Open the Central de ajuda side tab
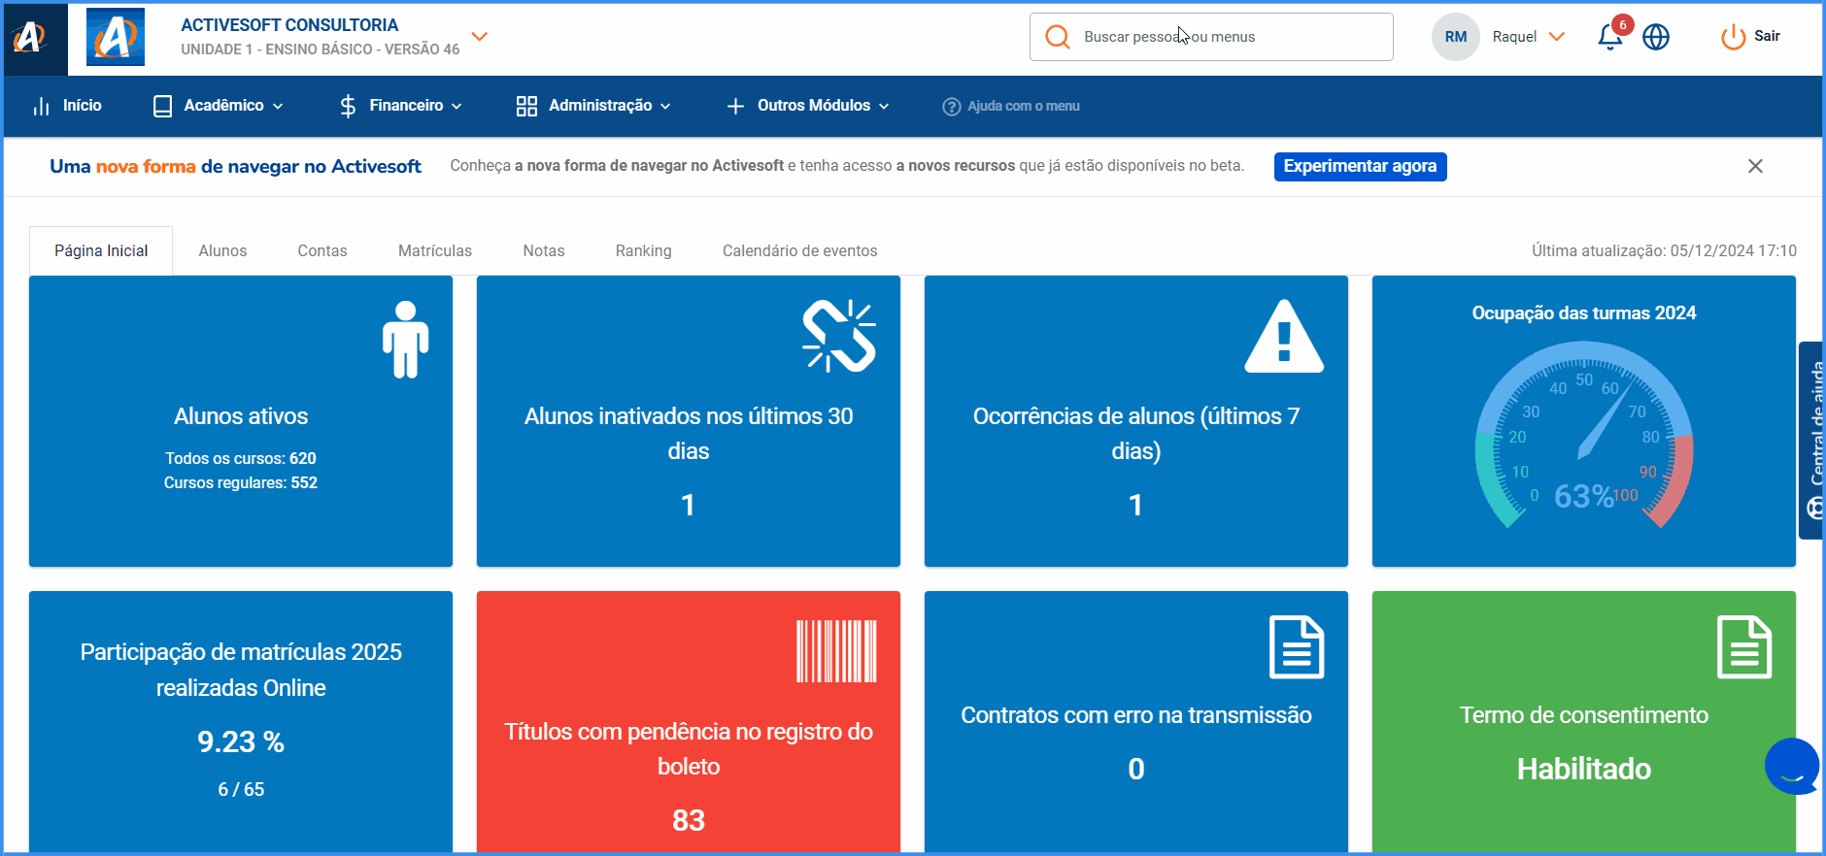 click(x=1812, y=441)
